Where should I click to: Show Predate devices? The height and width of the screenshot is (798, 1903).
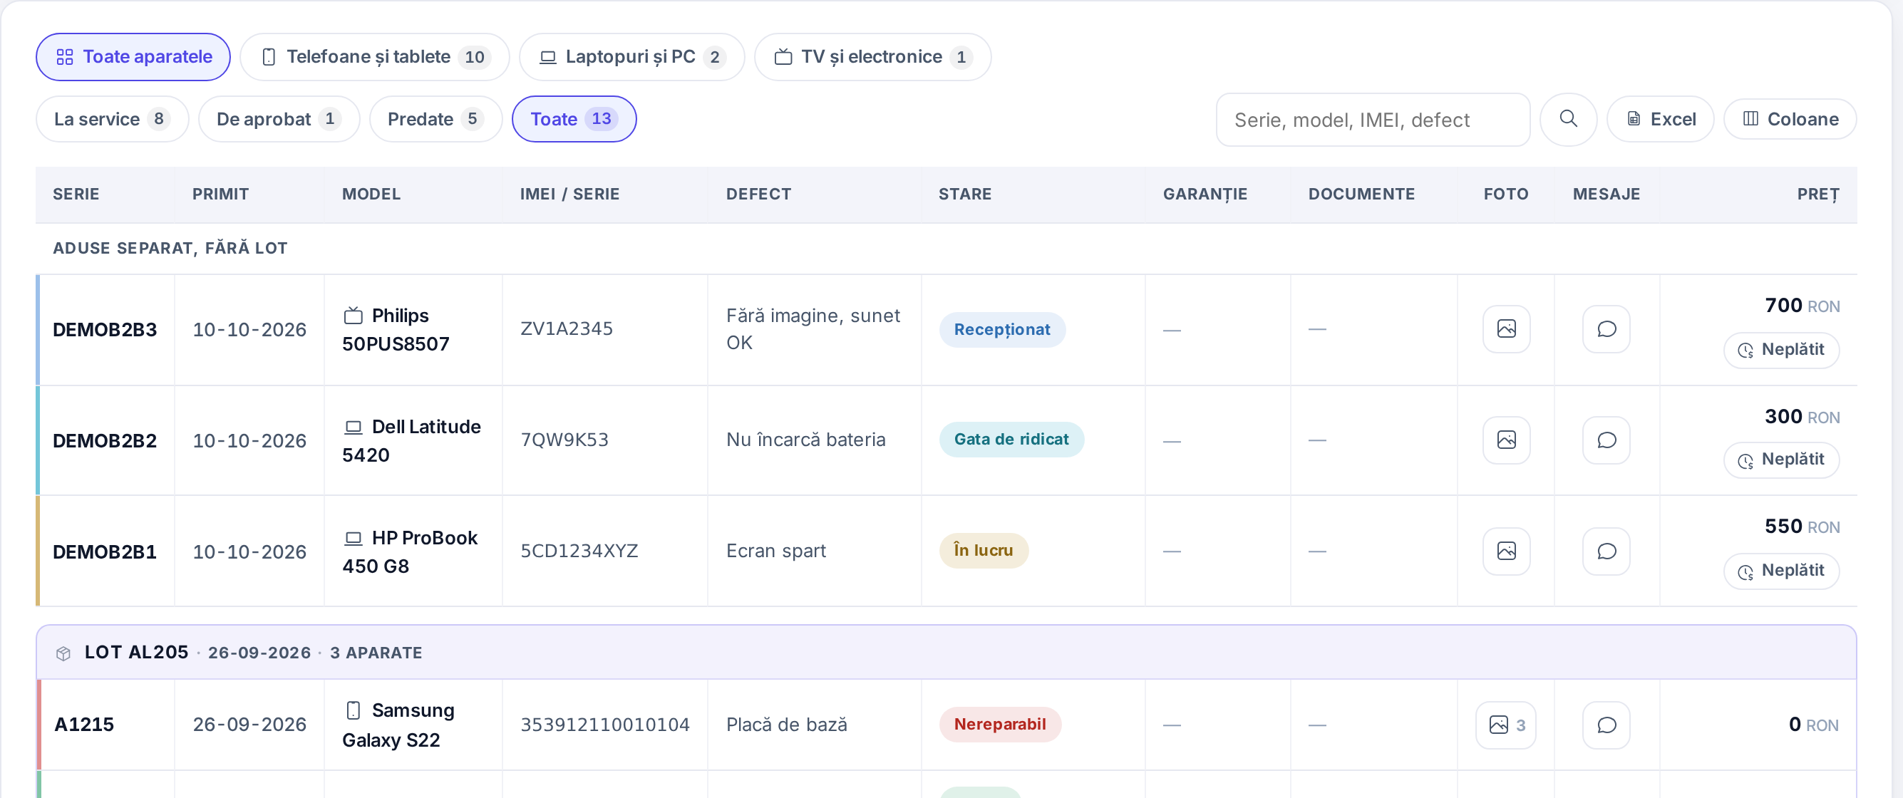[435, 119]
